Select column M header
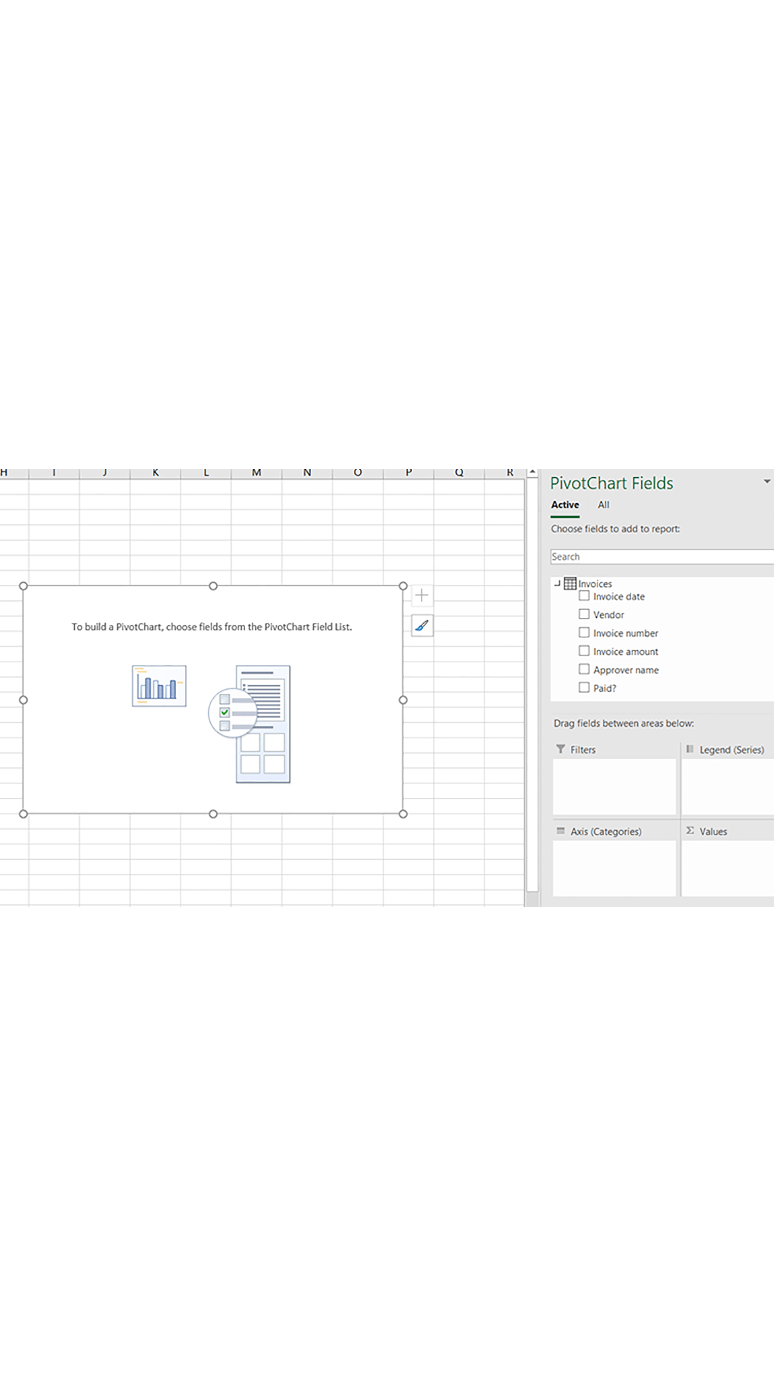Screen dimensions: 774x1376 click(256, 473)
